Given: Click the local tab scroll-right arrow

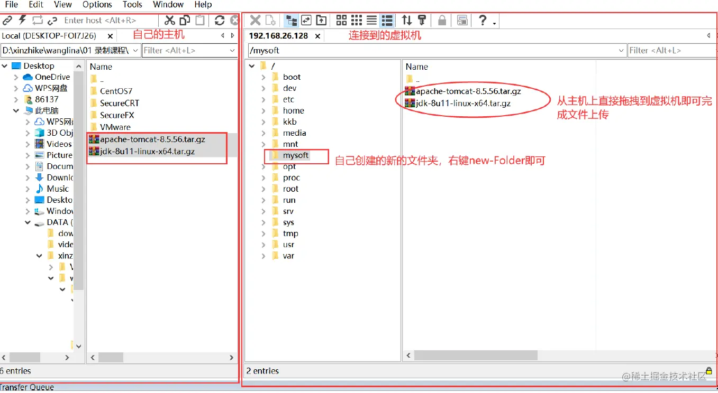Looking at the screenshot, I should pyautogui.click(x=232, y=36).
